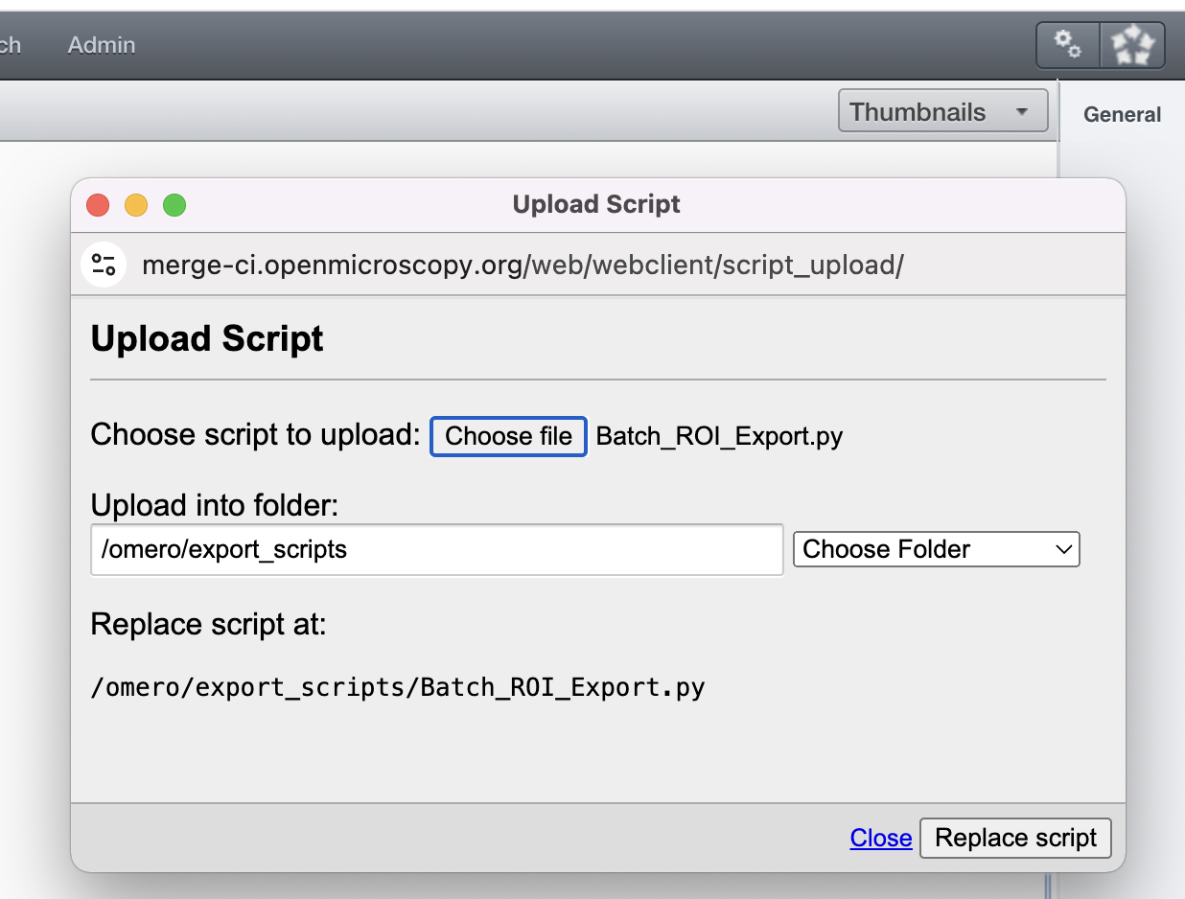
Task: Click the OMERO pentagon logo icon
Action: (1133, 44)
